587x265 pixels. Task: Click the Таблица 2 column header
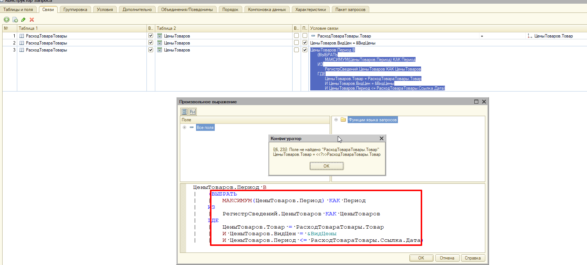click(x=224, y=28)
